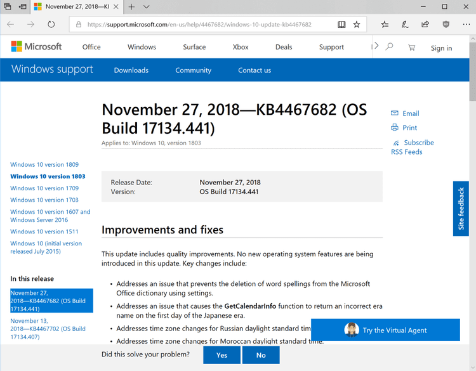Image resolution: width=476 pixels, height=371 pixels.
Task: Add page to favorites with star icon
Action: pyautogui.click(x=357, y=24)
